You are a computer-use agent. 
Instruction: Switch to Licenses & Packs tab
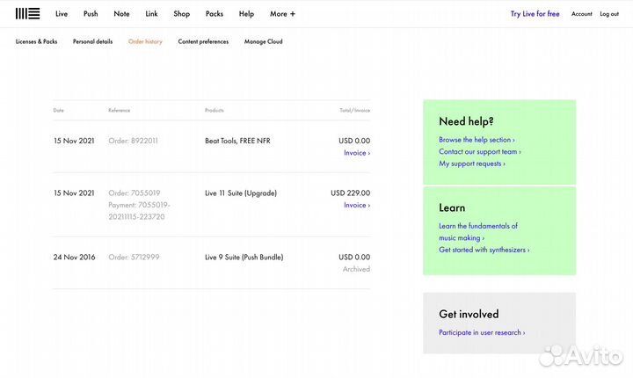click(36, 42)
